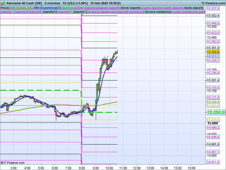Click the 12:00 time axis label
Image resolution: width=226 pixels, height=170 pixels.
[137, 168]
